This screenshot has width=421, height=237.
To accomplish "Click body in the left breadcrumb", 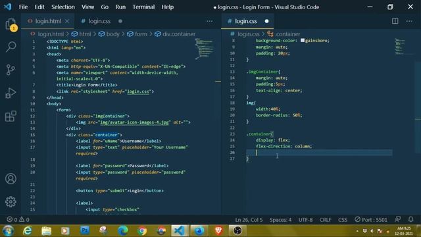I will (x=112, y=34).
